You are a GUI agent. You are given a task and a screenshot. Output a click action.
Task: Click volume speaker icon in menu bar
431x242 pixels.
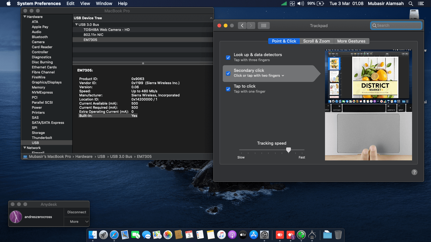[301, 3]
